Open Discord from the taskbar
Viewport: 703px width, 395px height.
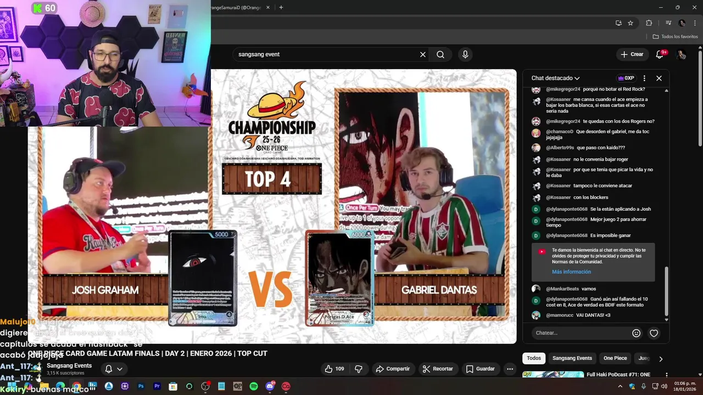click(270, 386)
